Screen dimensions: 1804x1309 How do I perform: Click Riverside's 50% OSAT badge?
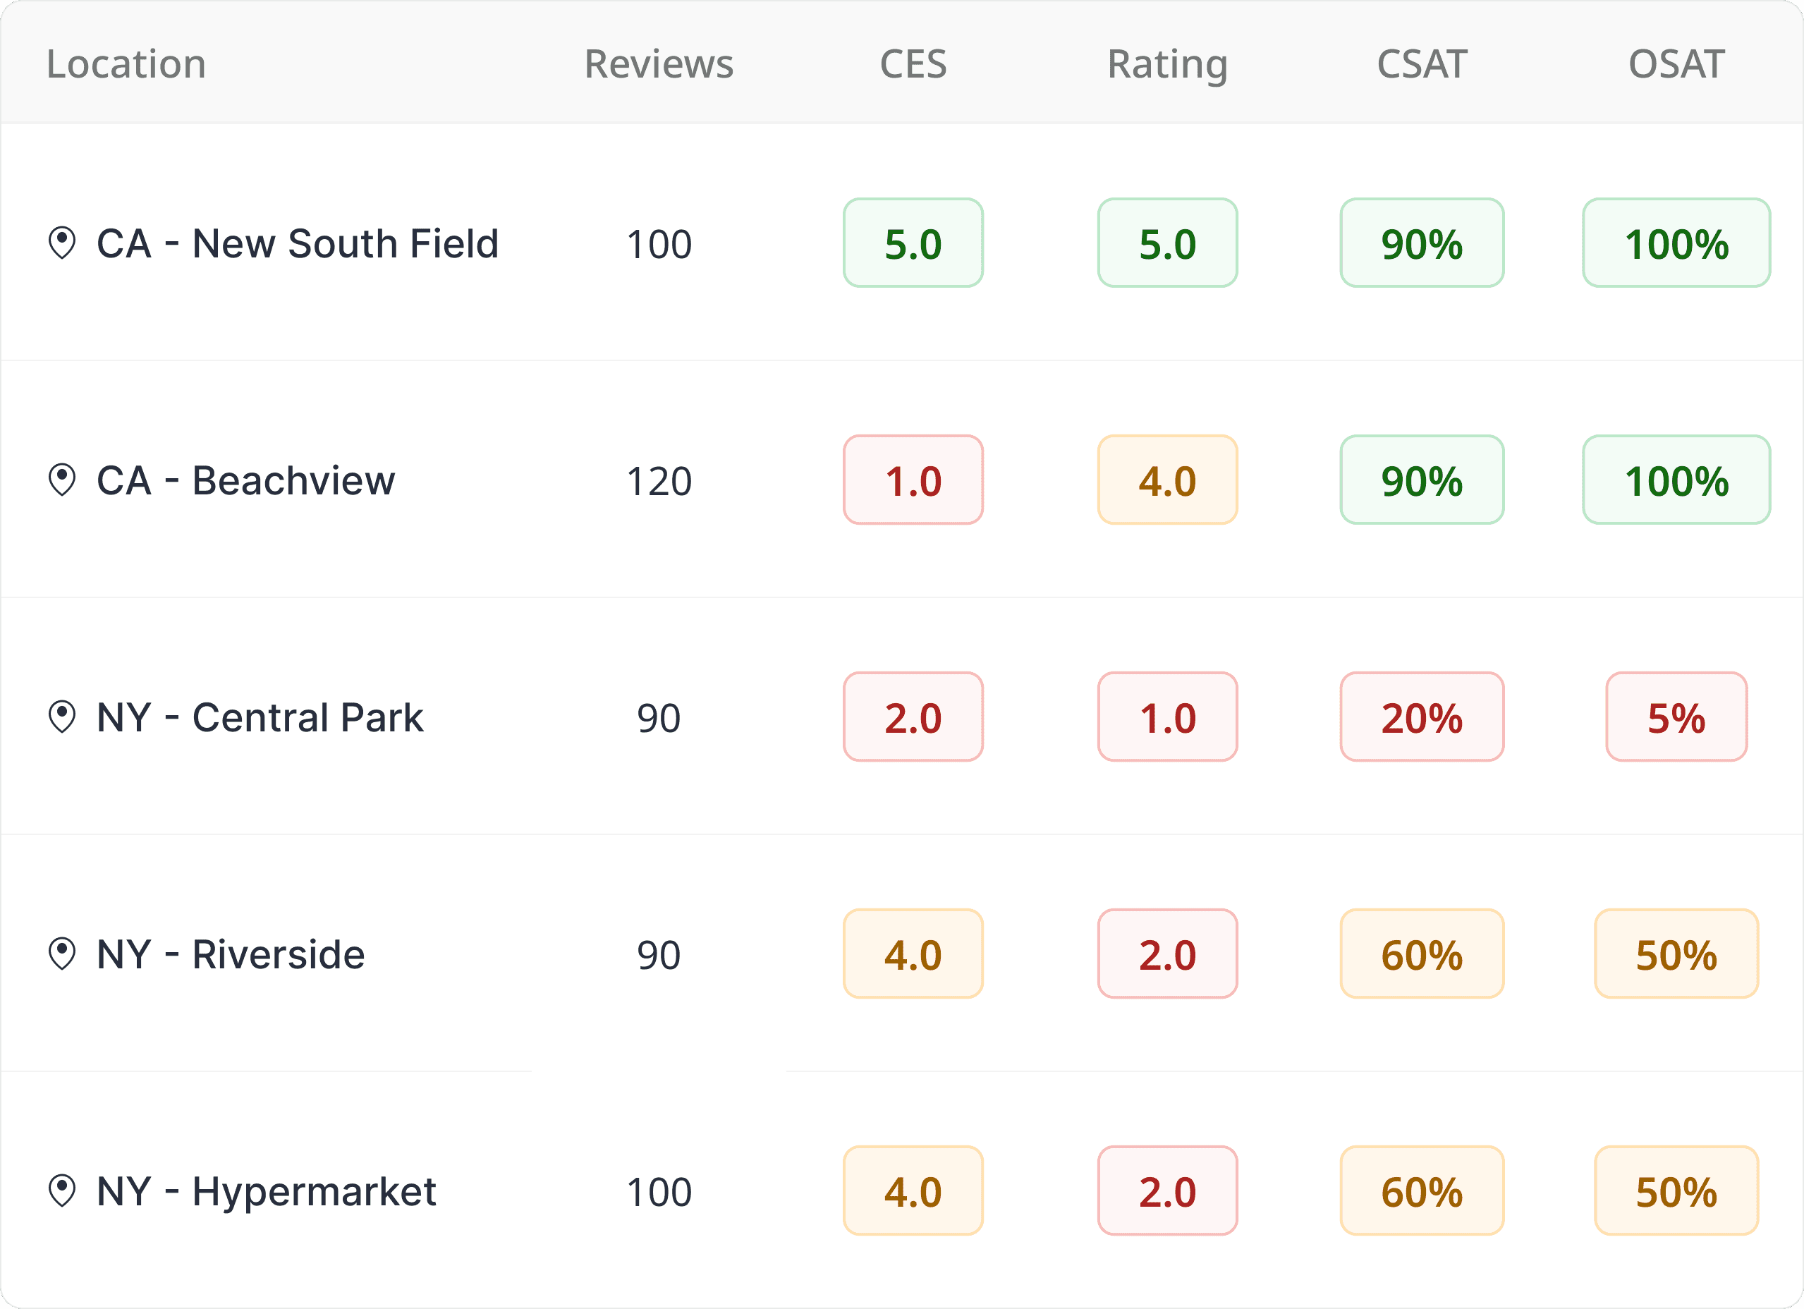coord(1676,954)
